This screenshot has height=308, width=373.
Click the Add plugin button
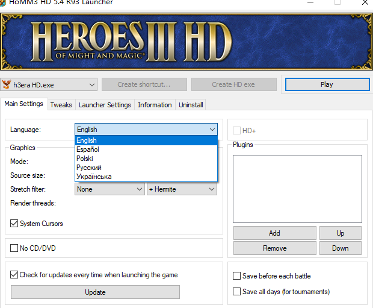click(275, 233)
